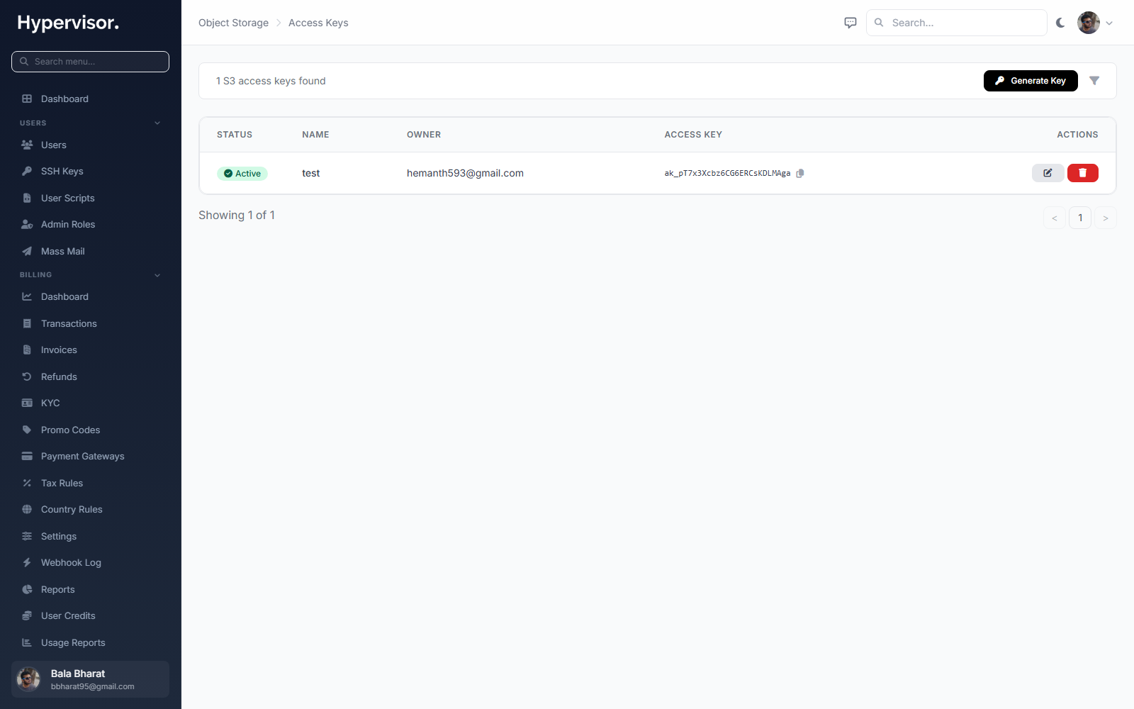This screenshot has width=1134, height=709.
Task: Click the Admin Roles user-gear icon
Action: (27, 224)
